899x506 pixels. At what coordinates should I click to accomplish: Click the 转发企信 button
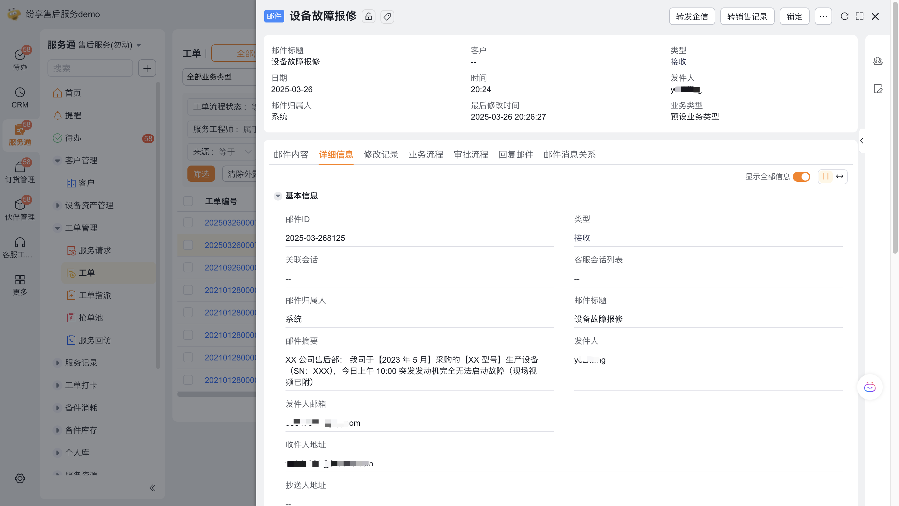click(x=692, y=17)
